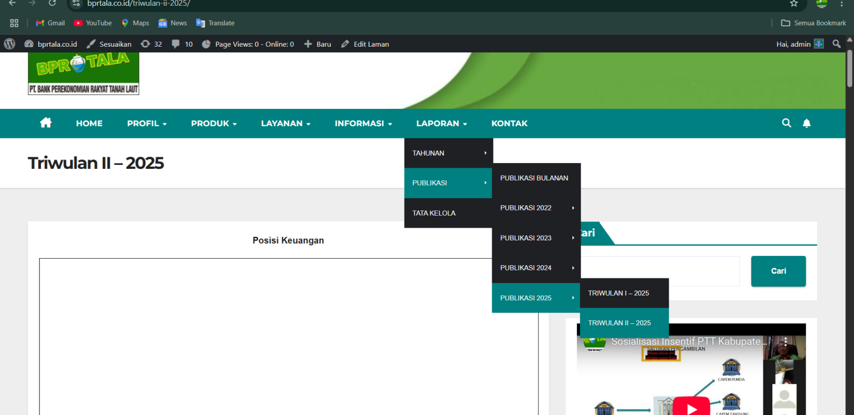854x415 pixels.
Task: Open the KONTAK page link
Action: pyautogui.click(x=509, y=123)
